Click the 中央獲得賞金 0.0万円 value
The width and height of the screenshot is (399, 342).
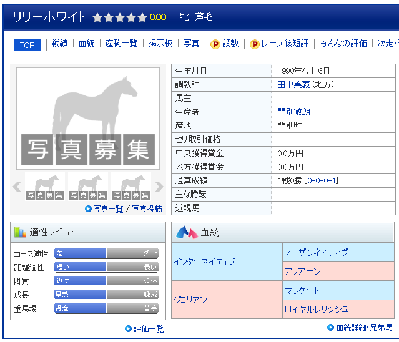click(290, 153)
